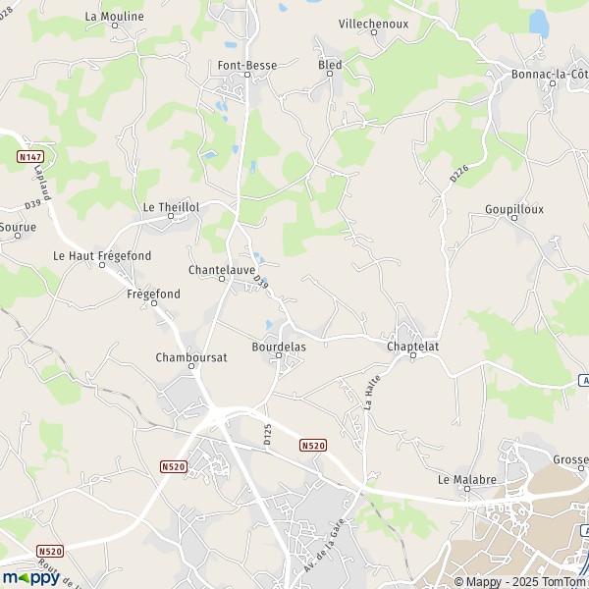Select the Chaptelat town marker
This screenshot has width=589, height=589.
click(413, 355)
